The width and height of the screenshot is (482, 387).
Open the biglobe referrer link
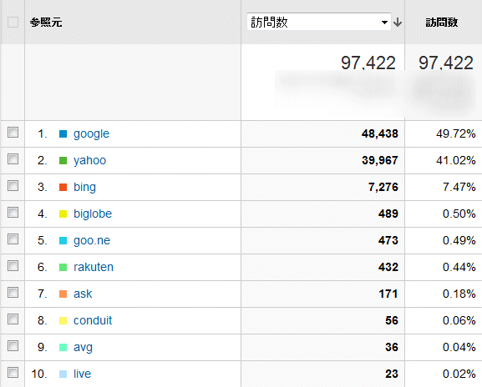[93, 214]
